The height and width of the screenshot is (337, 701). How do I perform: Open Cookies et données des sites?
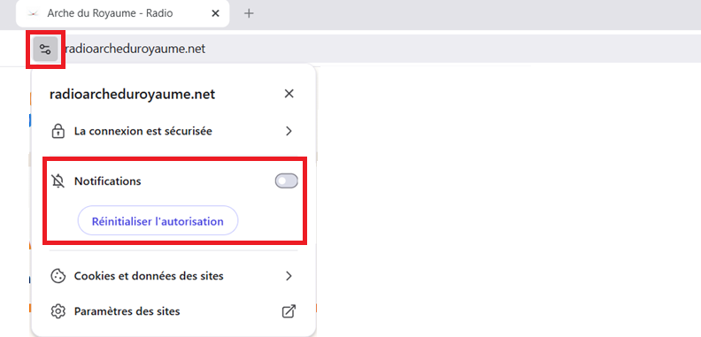click(x=173, y=276)
